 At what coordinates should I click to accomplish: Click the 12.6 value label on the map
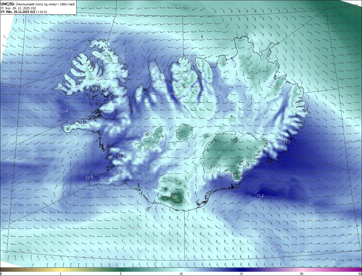69,51
